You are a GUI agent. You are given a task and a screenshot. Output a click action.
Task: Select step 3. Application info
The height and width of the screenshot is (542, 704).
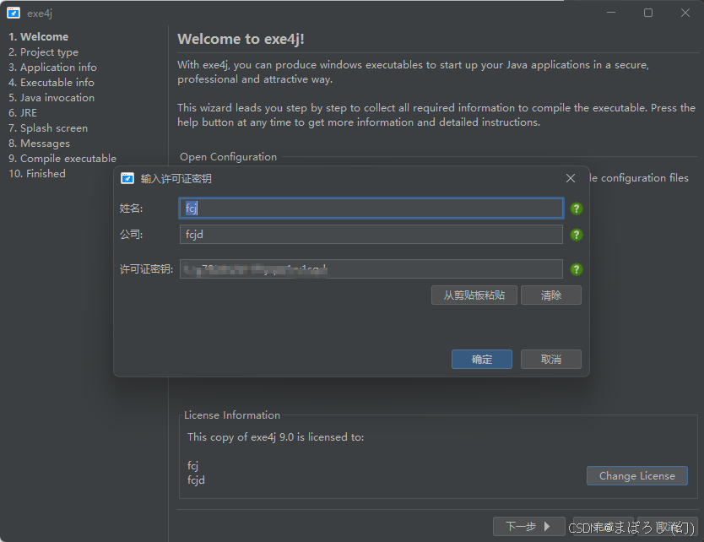tap(52, 68)
